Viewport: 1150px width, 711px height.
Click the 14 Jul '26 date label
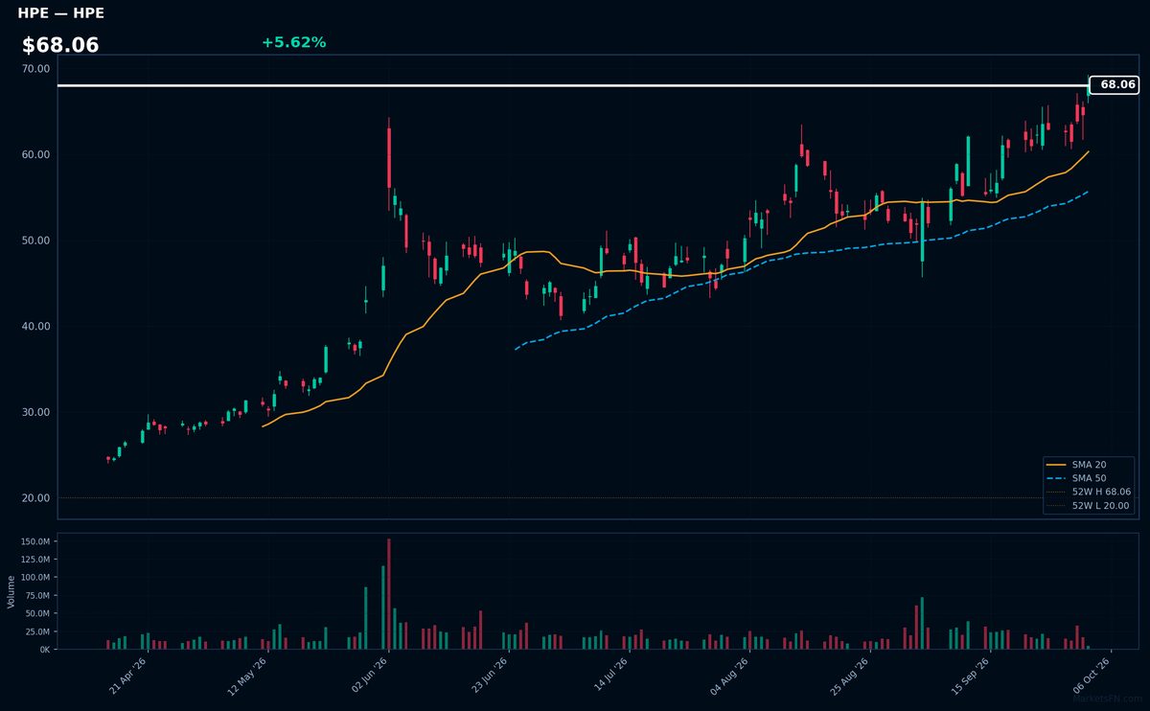pyautogui.click(x=609, y=676)
